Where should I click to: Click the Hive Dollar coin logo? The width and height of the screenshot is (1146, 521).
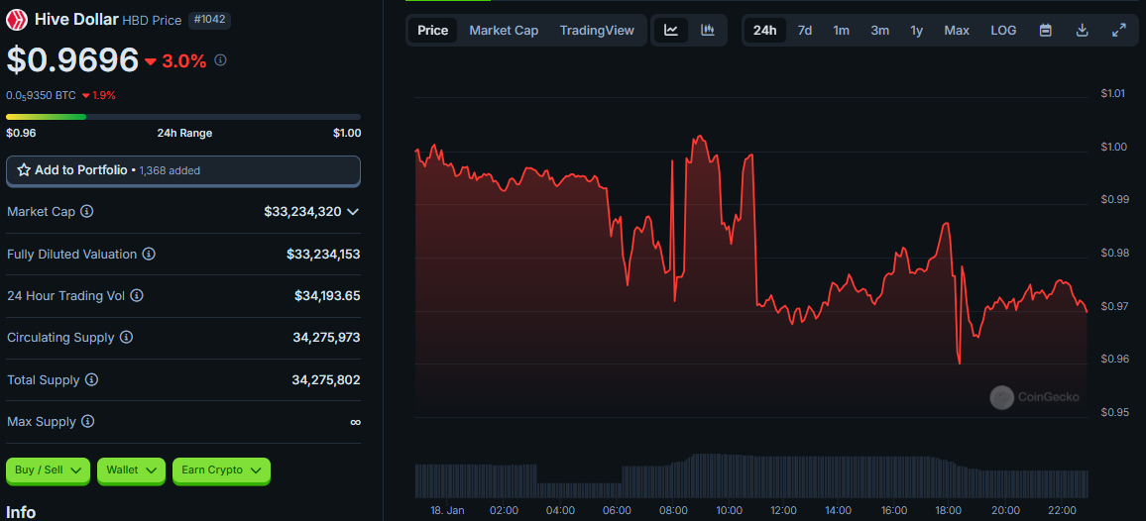pyautogui.click(x=18, y=20)
